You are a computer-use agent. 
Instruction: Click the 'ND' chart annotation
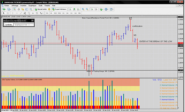coord(135,35)
